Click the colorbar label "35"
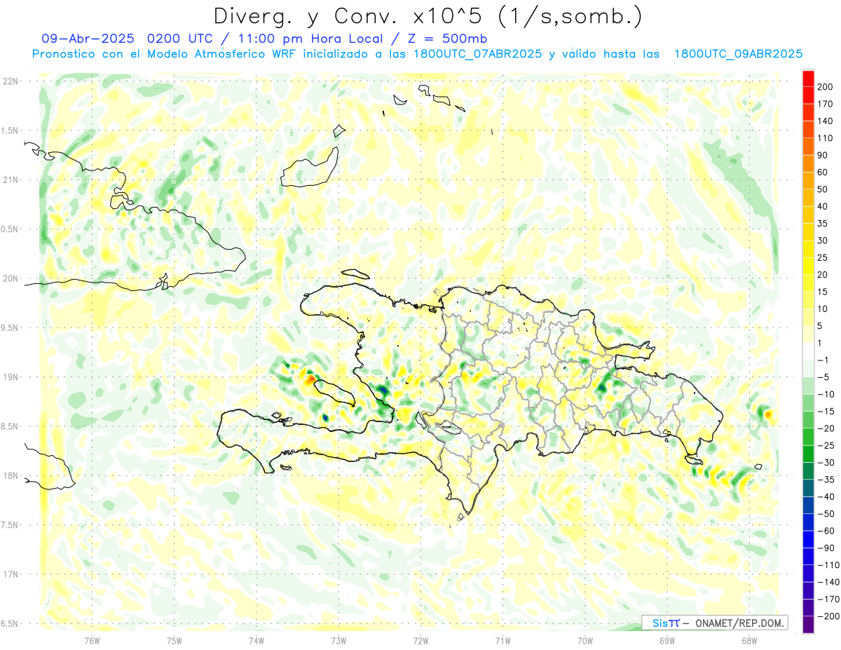Screen dimensions: 841x650 (823, 224)
